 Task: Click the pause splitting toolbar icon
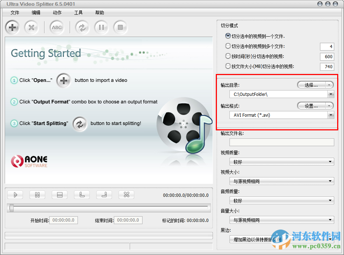point(101,27)
